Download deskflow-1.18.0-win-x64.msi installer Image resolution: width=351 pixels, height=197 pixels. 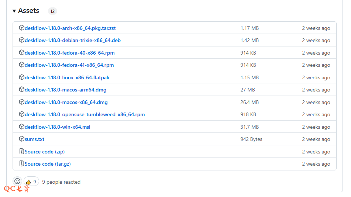[x=57, y=127]
